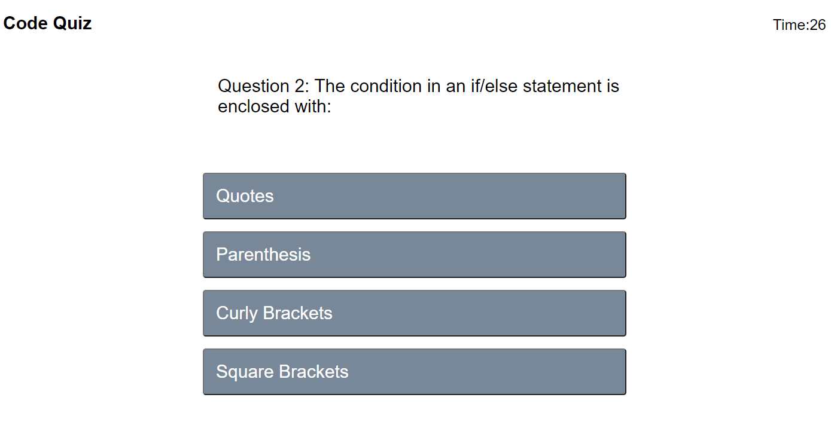Click the second answer choice Parenthesis
Screen dimensions: 831x422
click(x=415, y=254)
